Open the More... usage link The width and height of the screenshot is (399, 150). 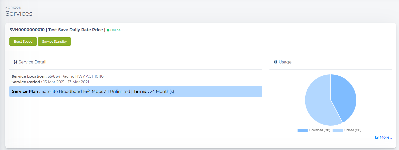tap(386, 137)
